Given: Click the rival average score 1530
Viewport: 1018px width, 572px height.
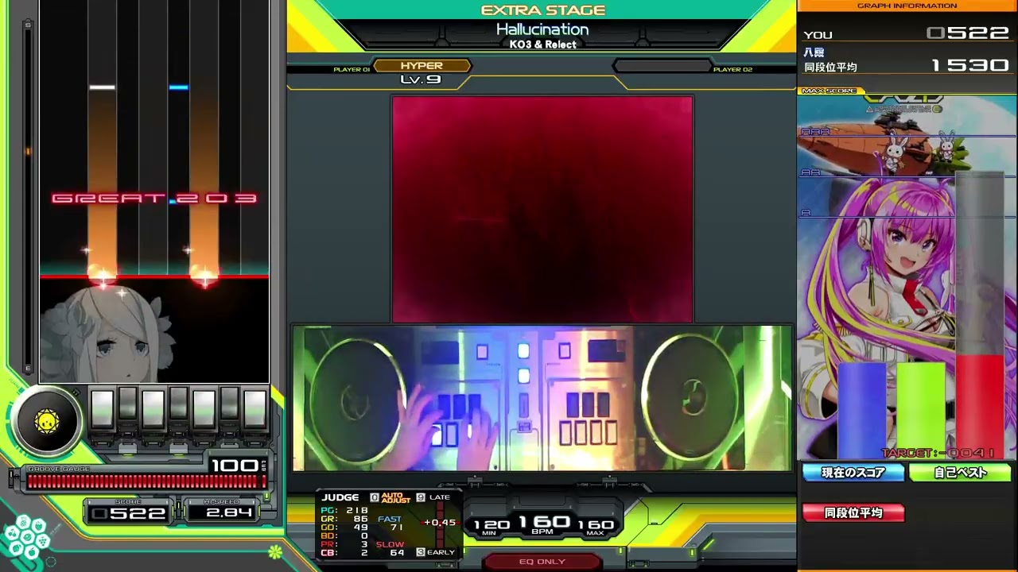Looking at the screenshot, I should click(970, 65).
